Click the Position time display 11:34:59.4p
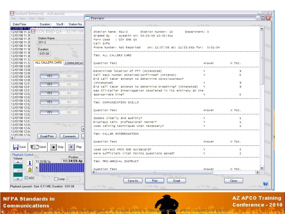 (x=73, y=161)
